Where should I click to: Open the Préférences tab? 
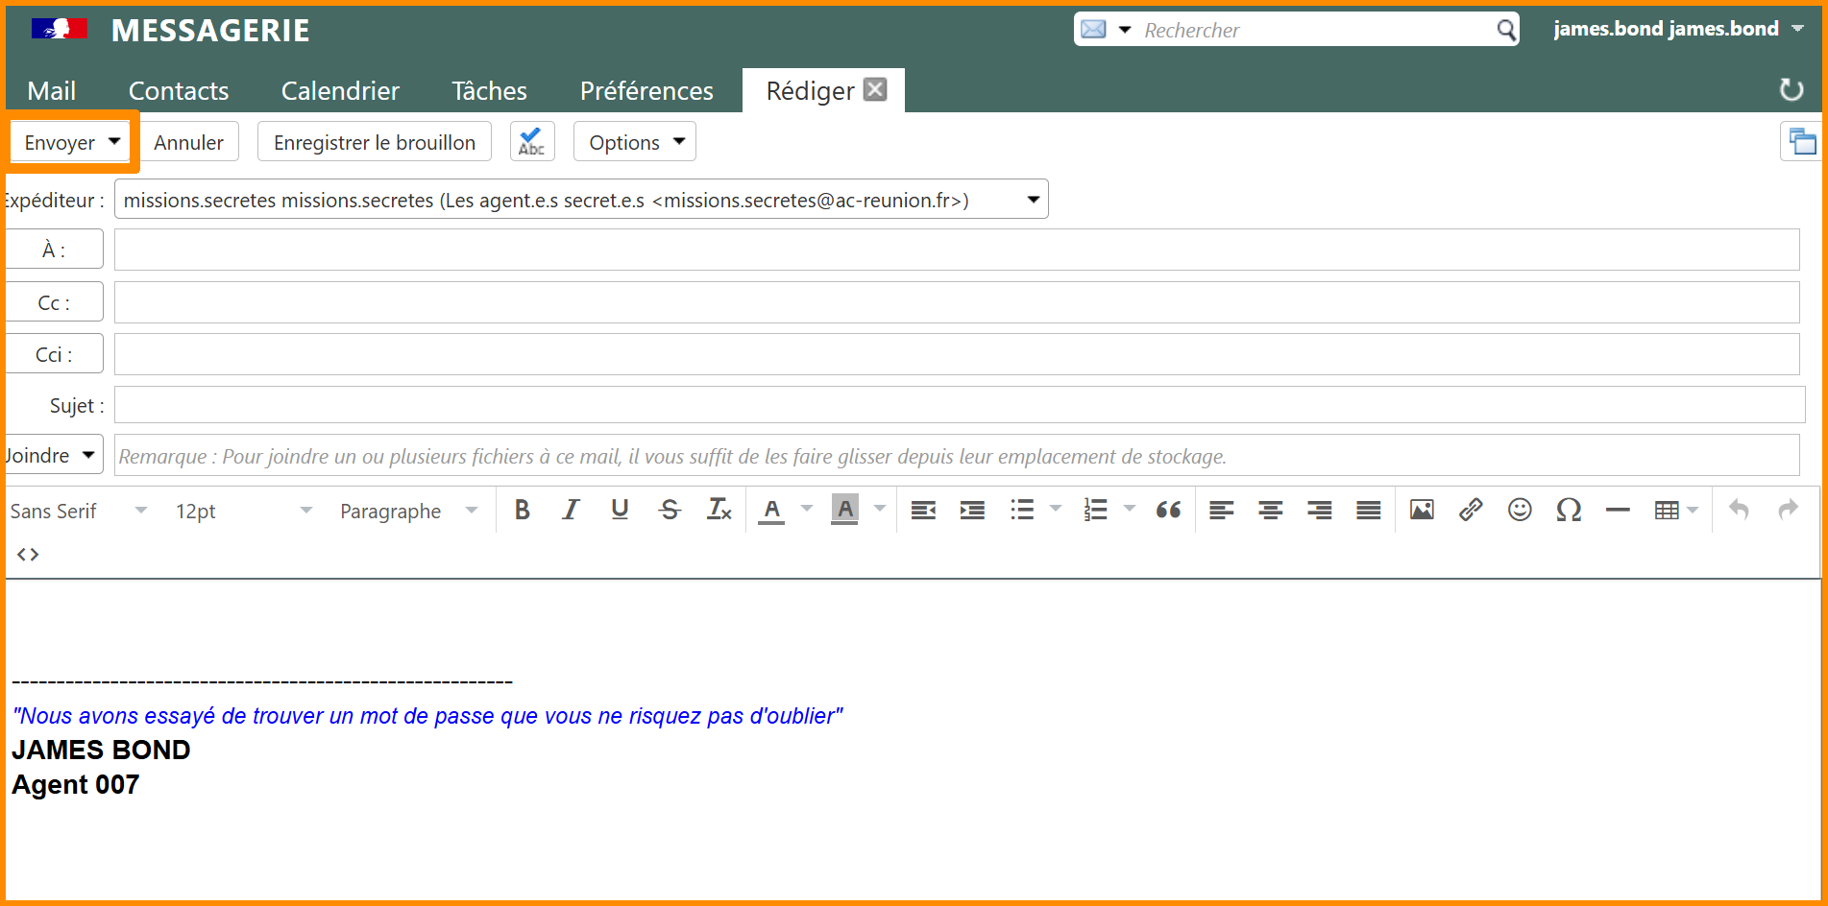point(646,91)
